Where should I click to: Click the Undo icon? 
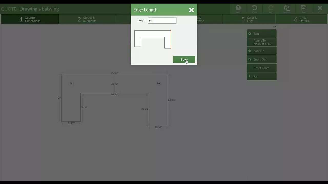(x=254, y=9)
